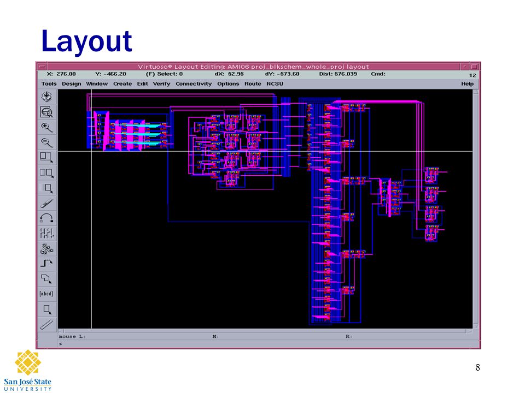Click the Fit Edit zoom-to-fit icon
Screen dimensions: 525x393
47,112
